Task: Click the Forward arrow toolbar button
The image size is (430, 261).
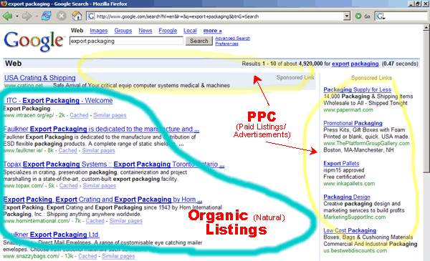Action: tap(27, 16)
